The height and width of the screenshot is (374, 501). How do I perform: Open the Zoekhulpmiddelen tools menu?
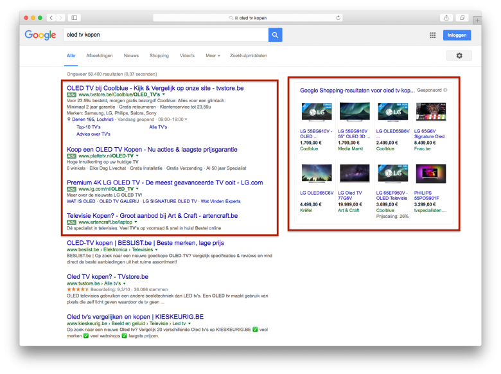coord(249,56)
